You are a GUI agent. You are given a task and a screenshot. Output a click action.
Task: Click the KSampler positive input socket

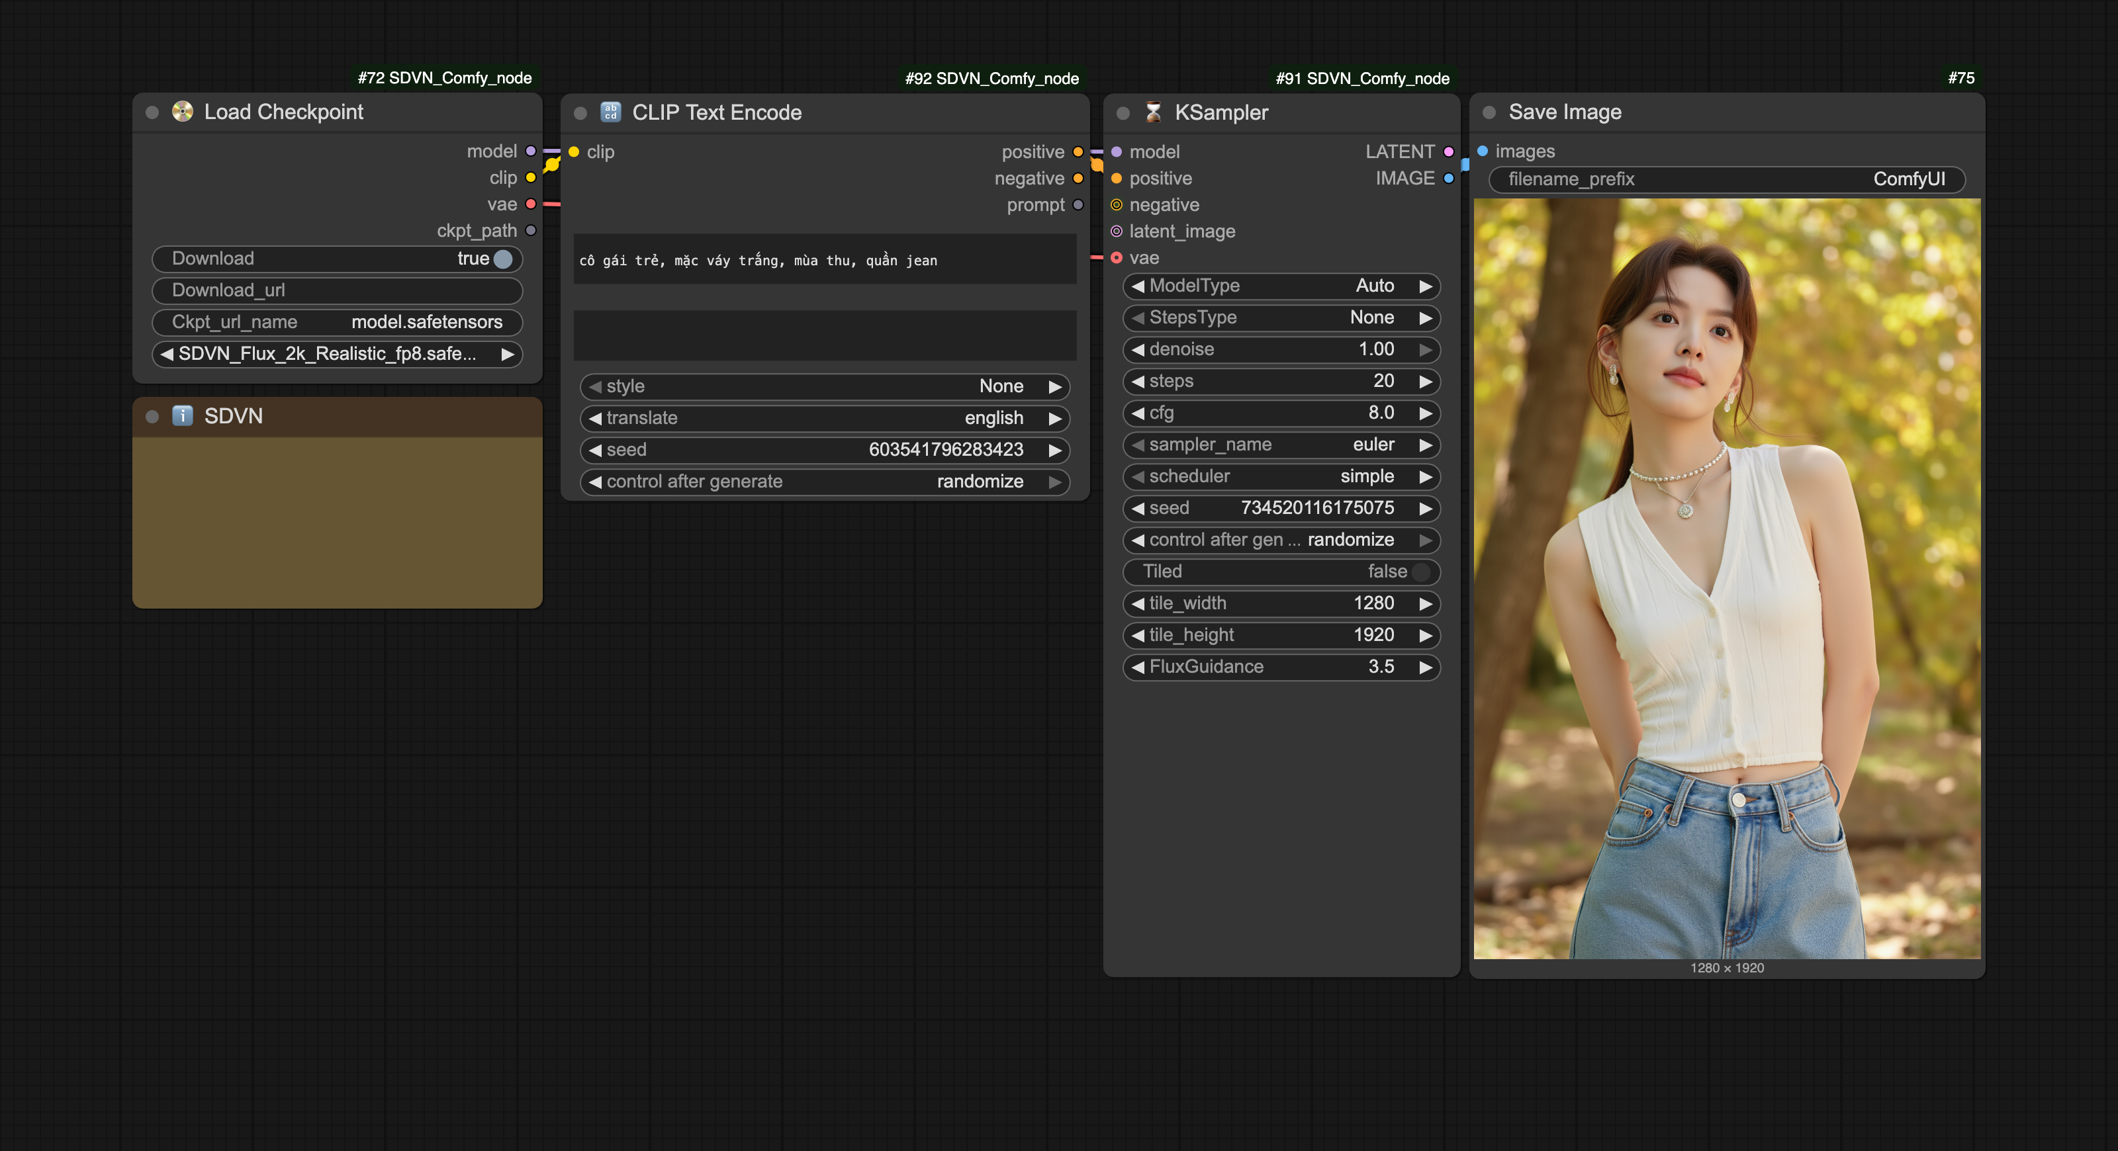[x=1117, y=179]
